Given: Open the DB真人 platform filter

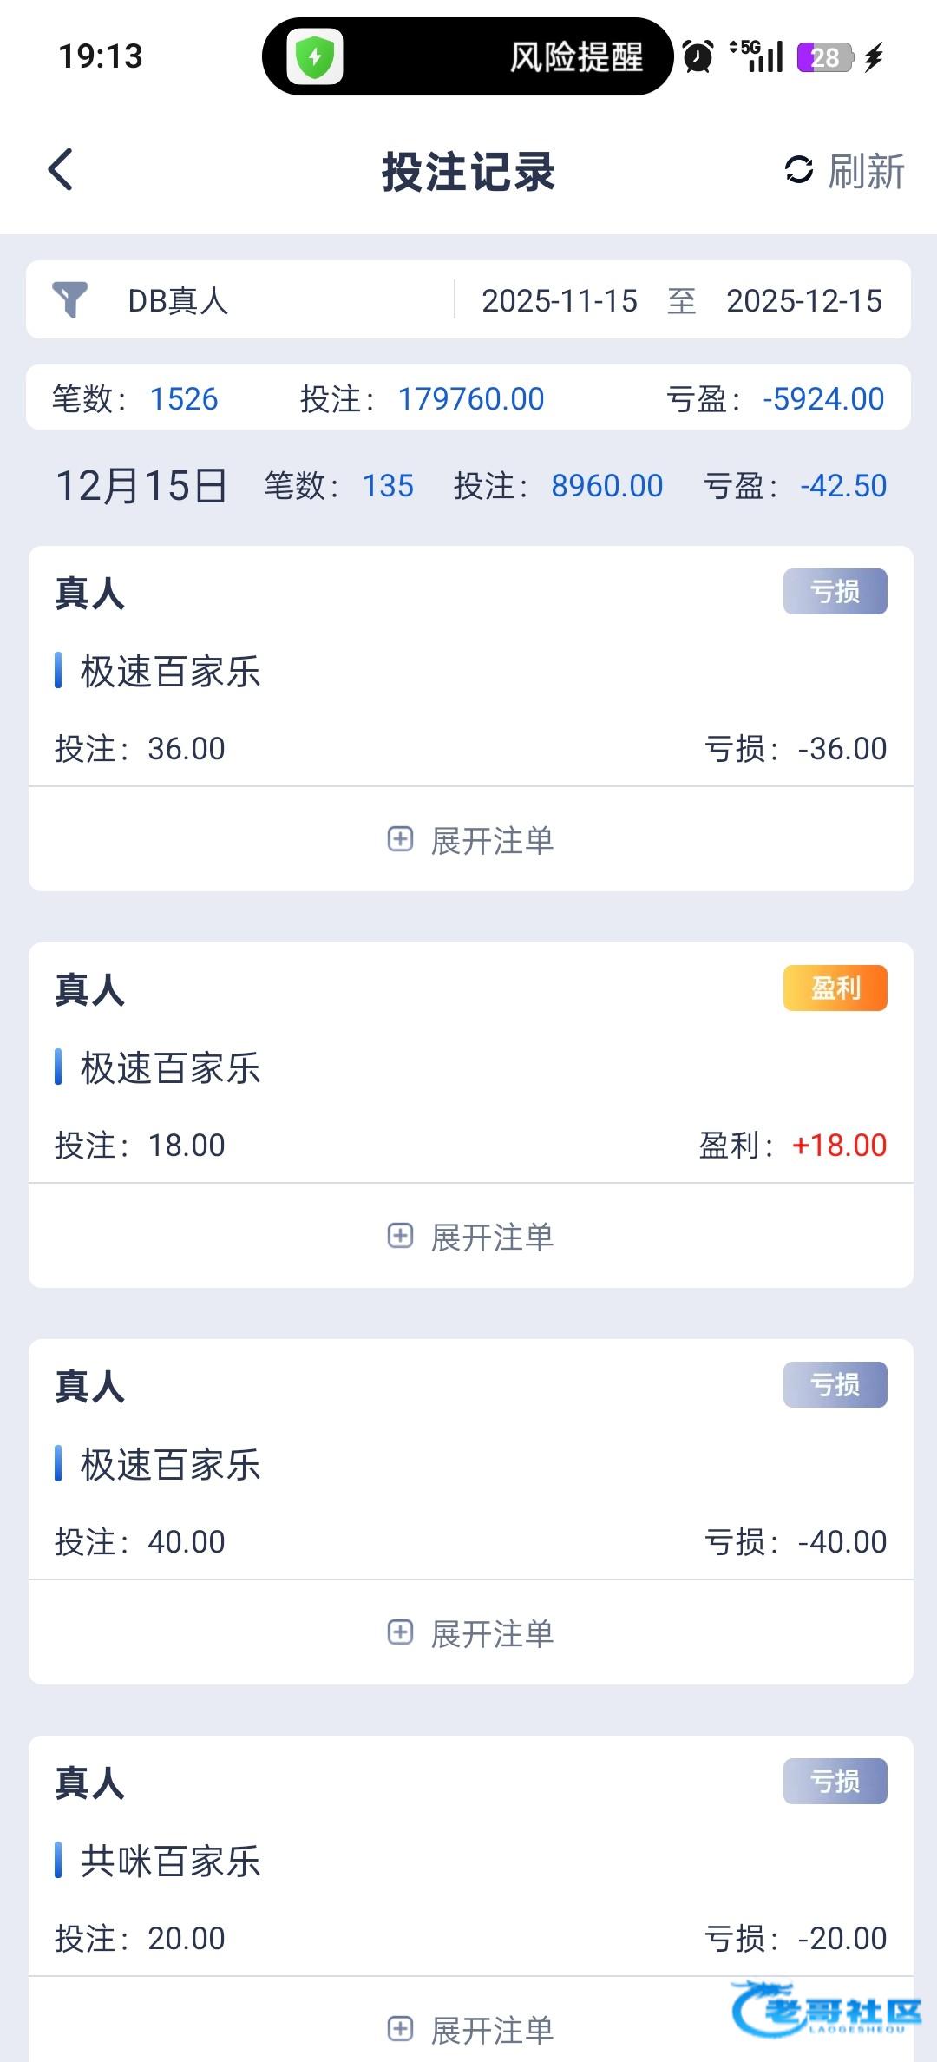Looking at the screenshot, I should pyautogui.click(x=178, y=300).
